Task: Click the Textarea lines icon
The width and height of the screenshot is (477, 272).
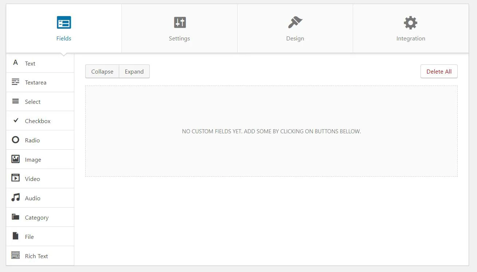Action: click(15, 82)
